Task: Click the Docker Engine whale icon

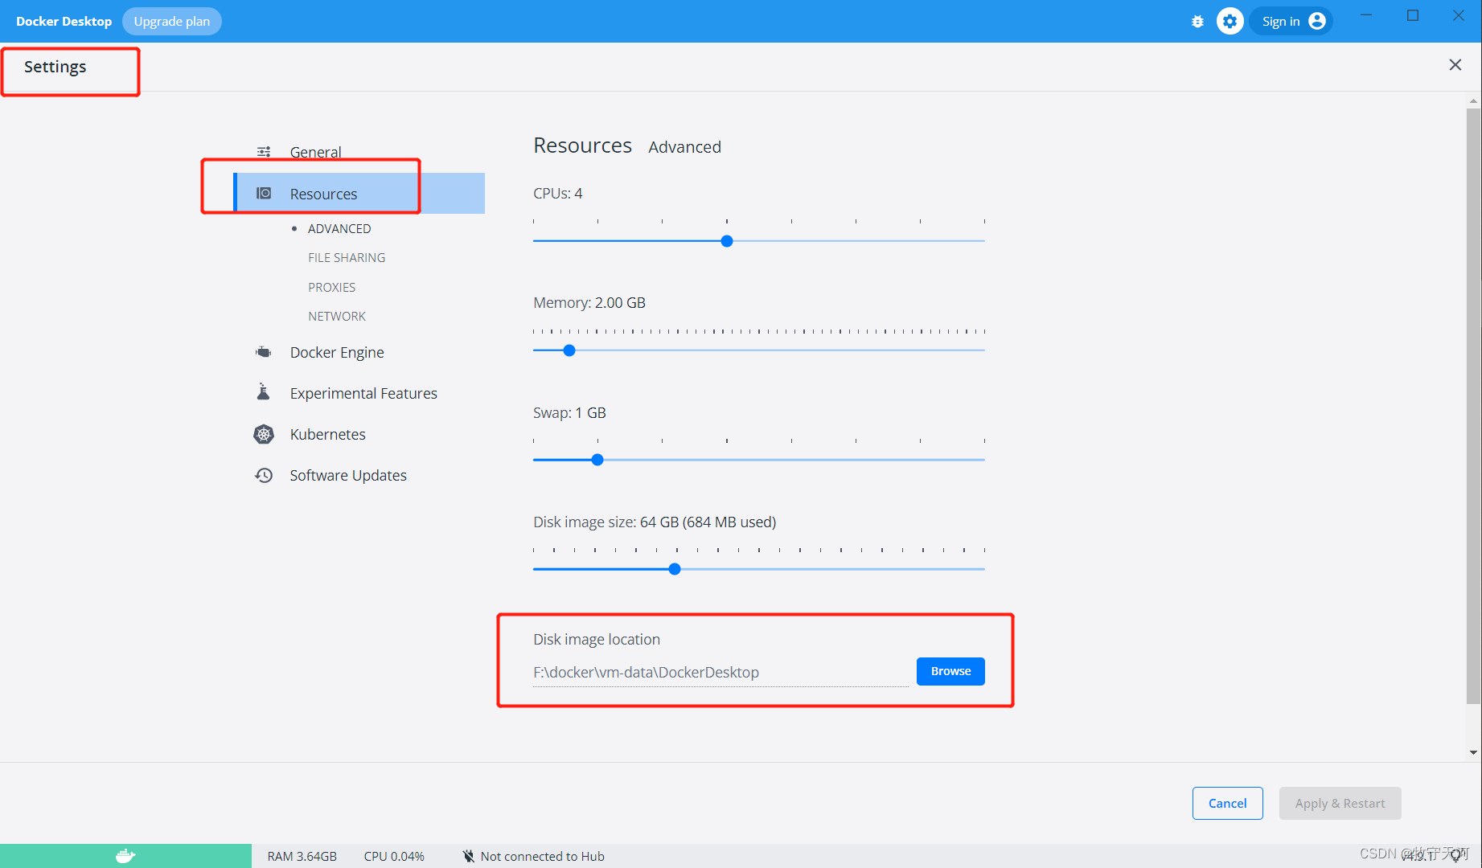Action: (x=264, y=352)
